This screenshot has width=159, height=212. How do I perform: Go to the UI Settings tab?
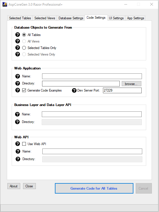pyautogui.click(x=116, y=18)
